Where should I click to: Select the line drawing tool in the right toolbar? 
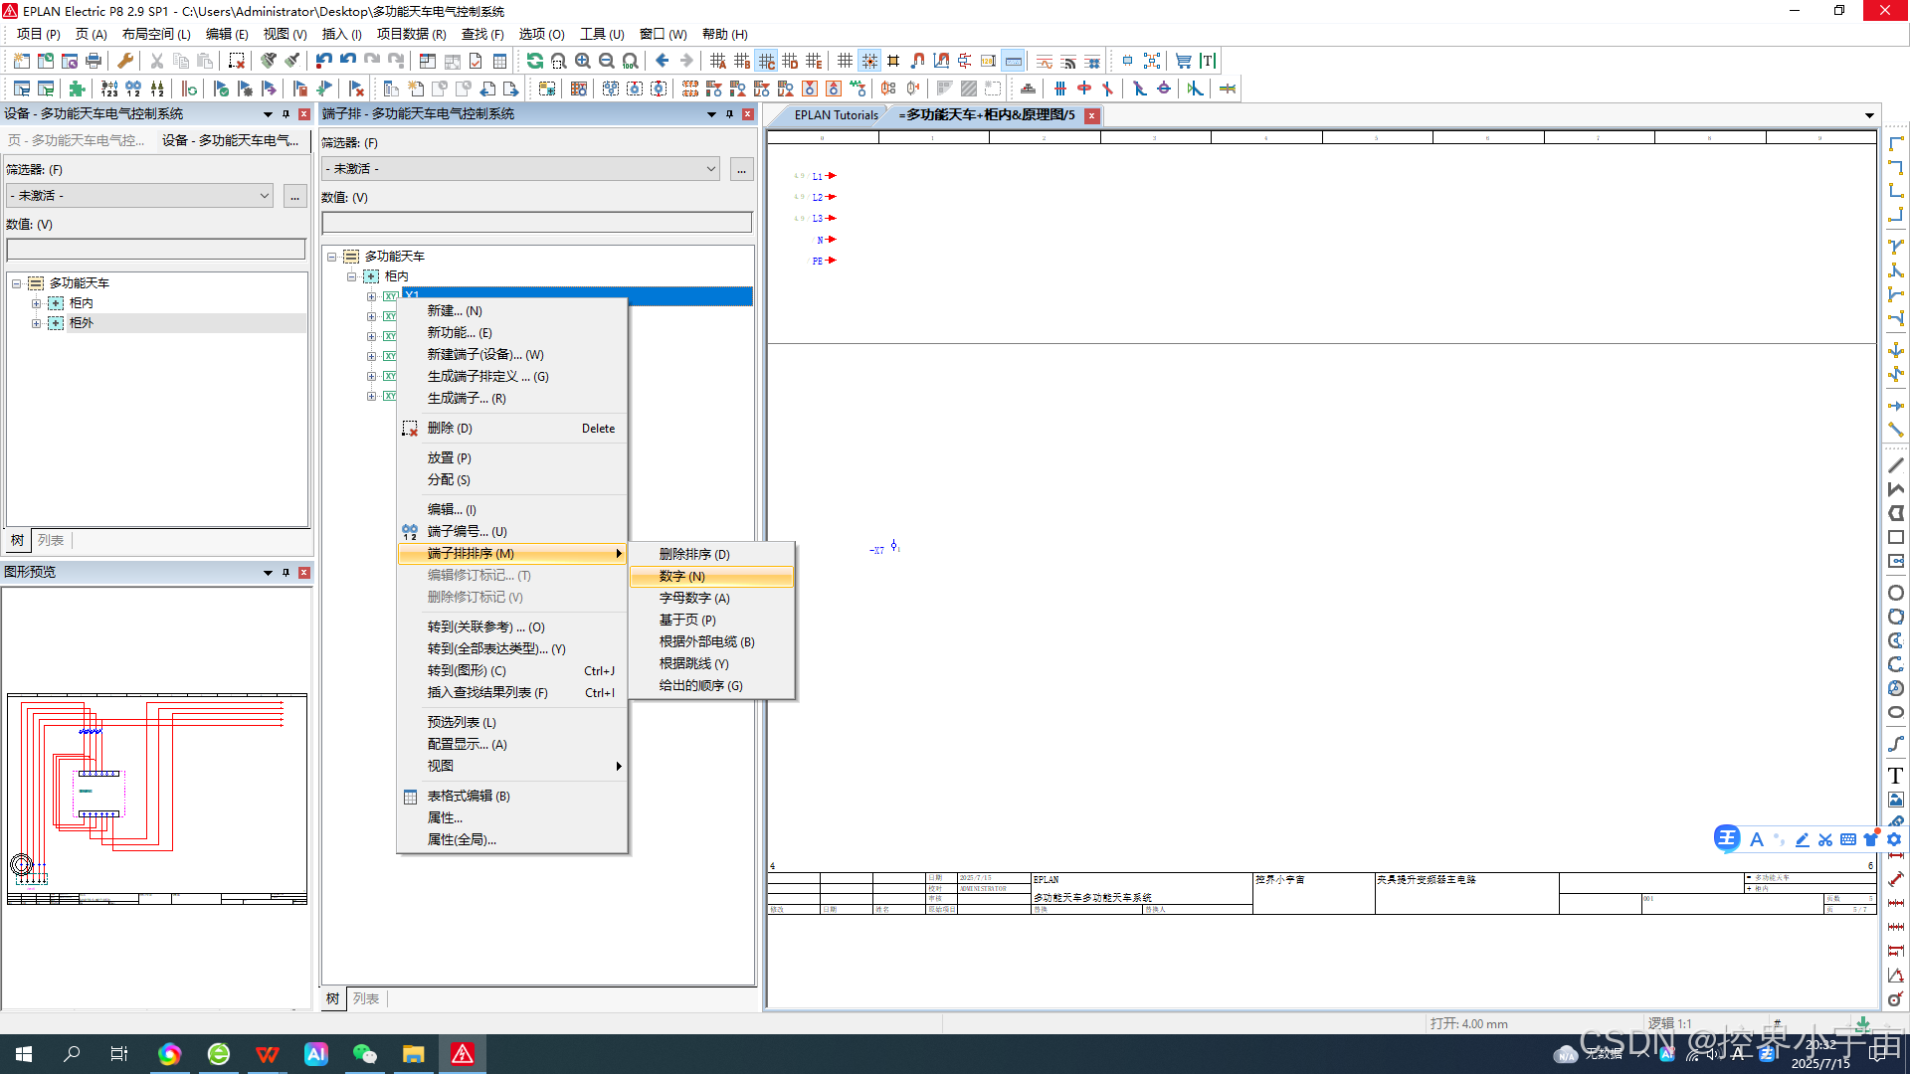[x=1896, y=465]
